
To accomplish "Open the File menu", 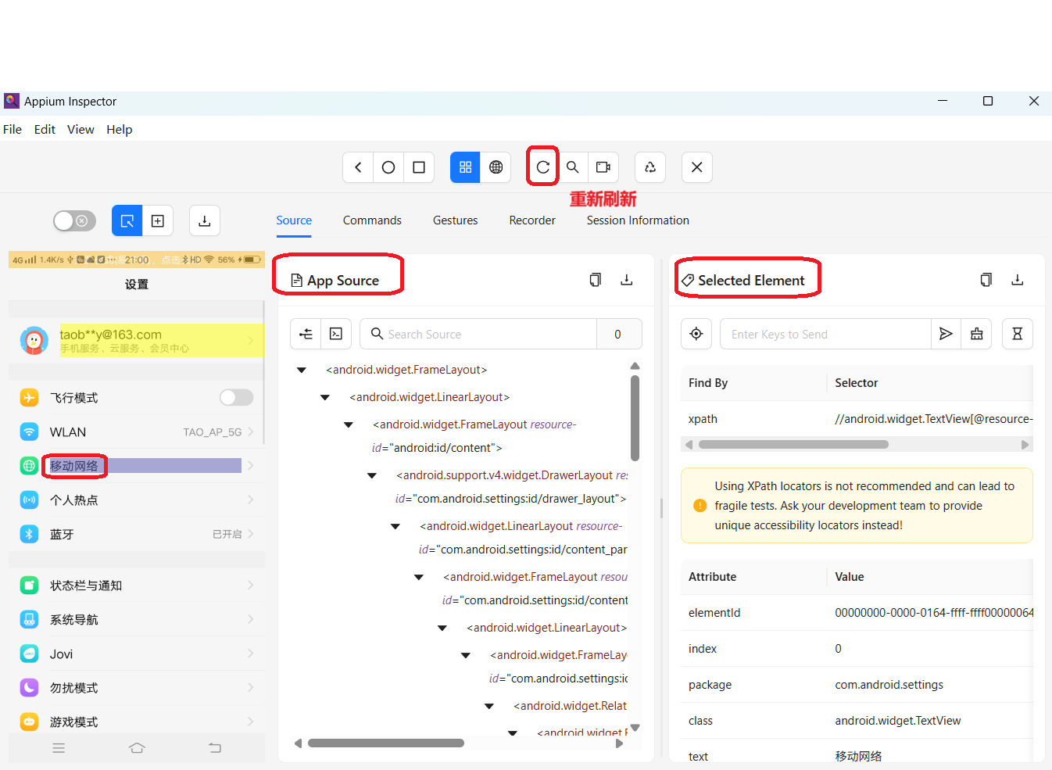I will click(13, 130).
